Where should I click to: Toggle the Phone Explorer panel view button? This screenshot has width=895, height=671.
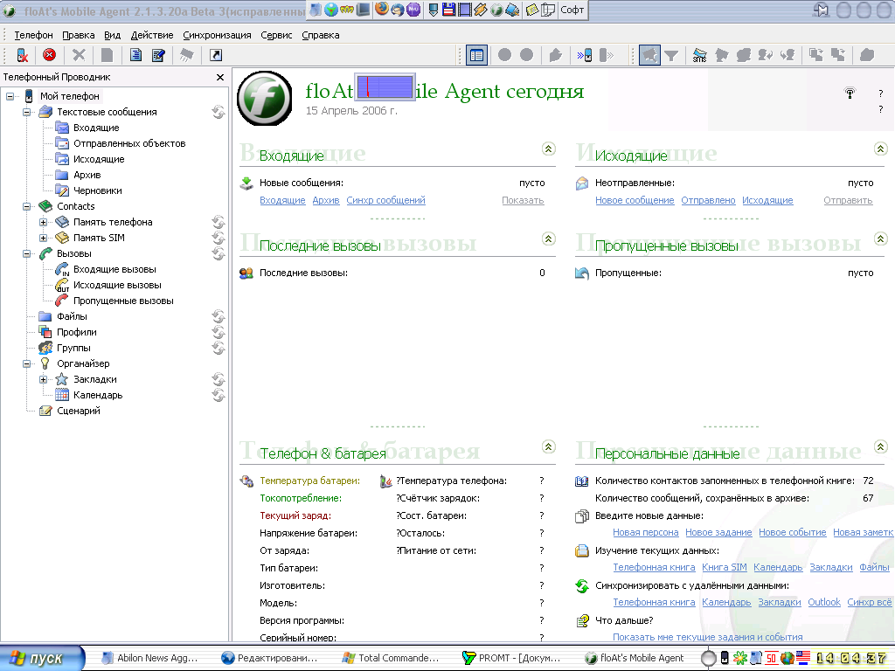(476, 55)
